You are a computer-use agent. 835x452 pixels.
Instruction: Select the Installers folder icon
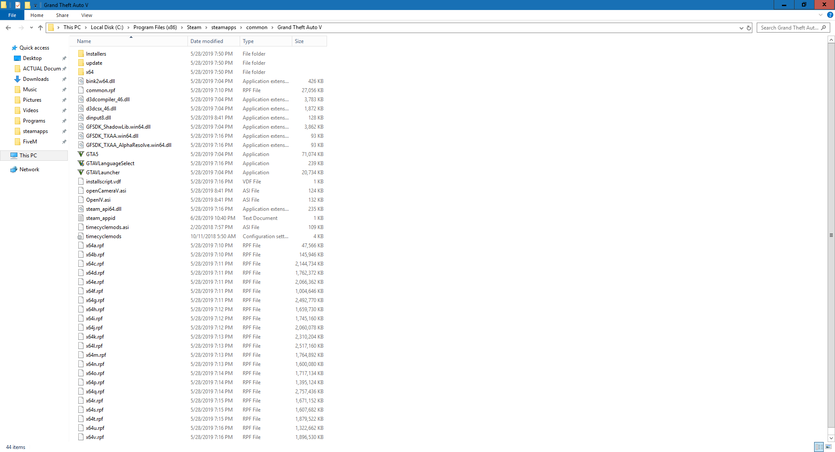[x=81, y=54]
